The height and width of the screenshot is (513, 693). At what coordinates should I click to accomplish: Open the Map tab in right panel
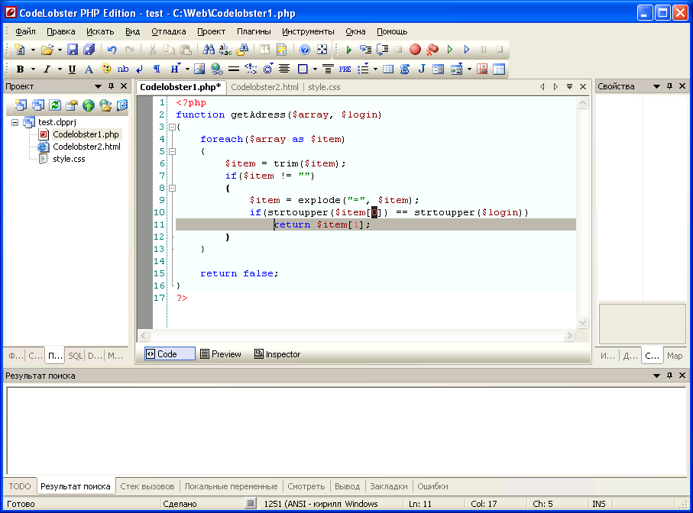pyautogui.click(x=675, y=356)
